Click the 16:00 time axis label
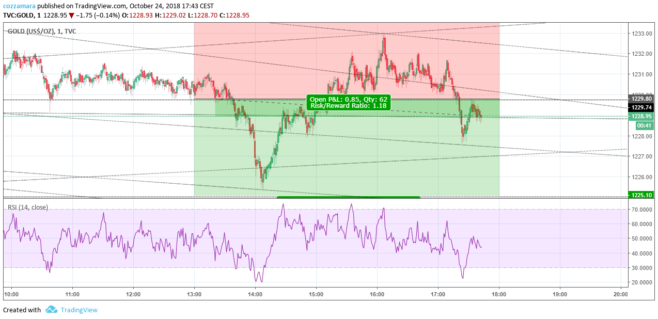Screen dimensions: 658x319 click(x=377, y=294)
